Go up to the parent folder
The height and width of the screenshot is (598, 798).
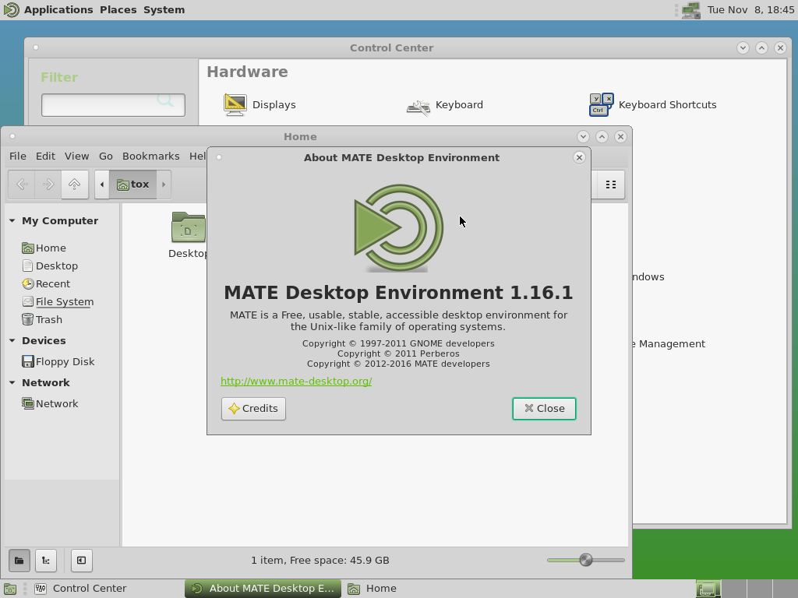[x=75, y=185]
